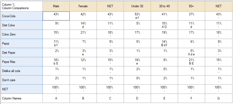Select the Don't care row label
Screen dimensions: 233x104
22,80
